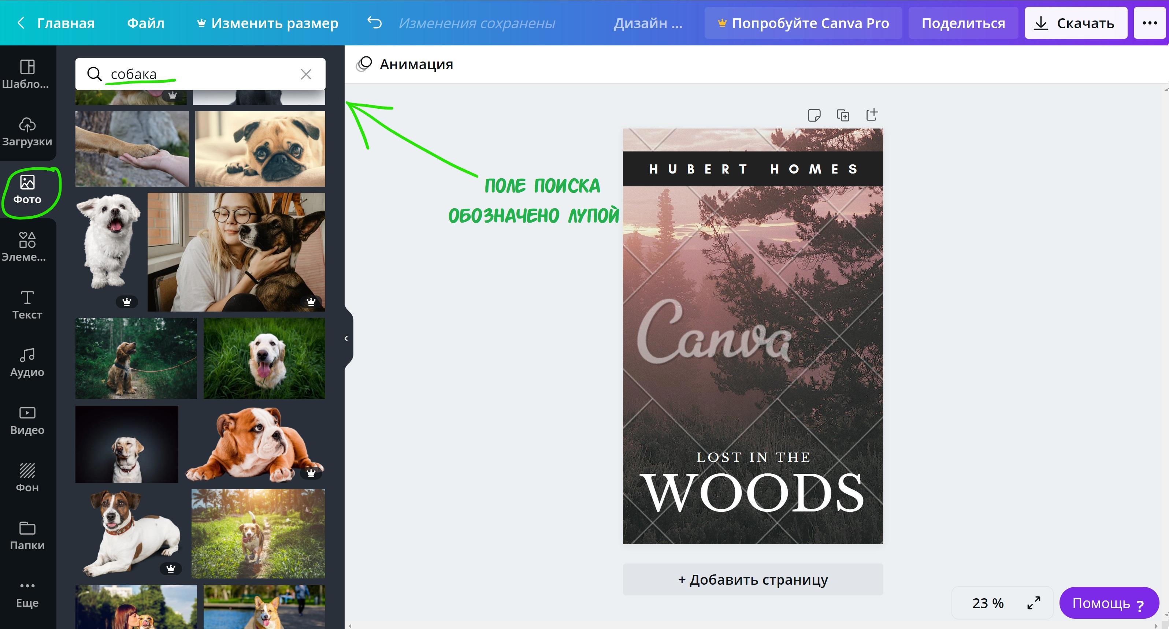The width and height of the screenshot is (1169, 629).
Task: Open the Фон background panel
Action: coord(27,477)
